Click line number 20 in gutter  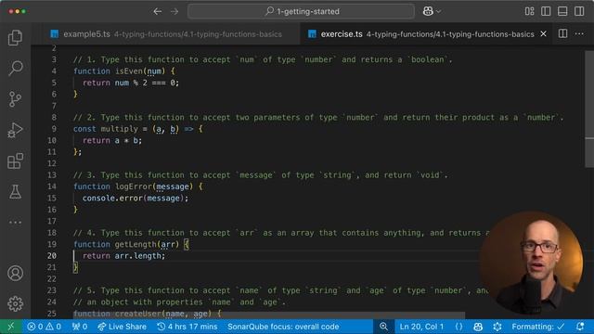(x=52, y=256)
